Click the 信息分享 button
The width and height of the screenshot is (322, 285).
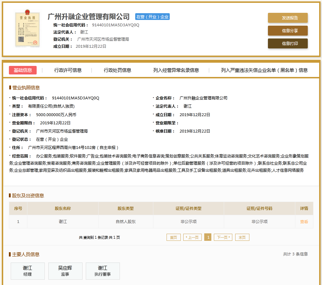(x=287, y=31)
